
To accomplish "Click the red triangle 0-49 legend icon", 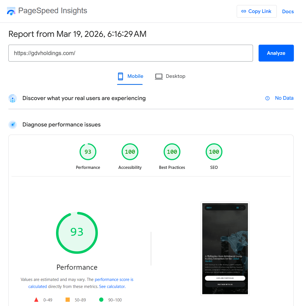I will point(36,300).
